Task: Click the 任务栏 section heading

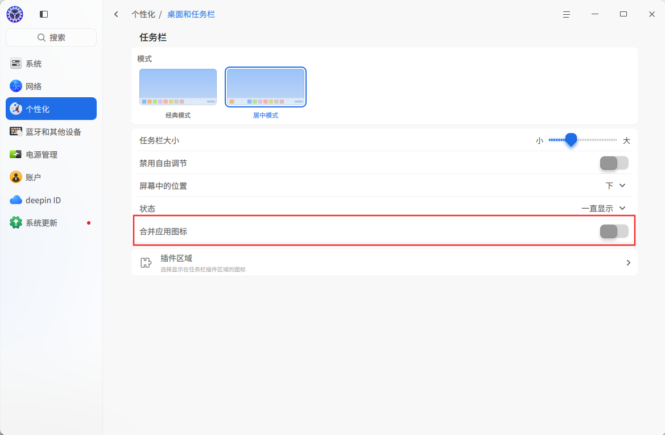Action: [x=153, y=38]
